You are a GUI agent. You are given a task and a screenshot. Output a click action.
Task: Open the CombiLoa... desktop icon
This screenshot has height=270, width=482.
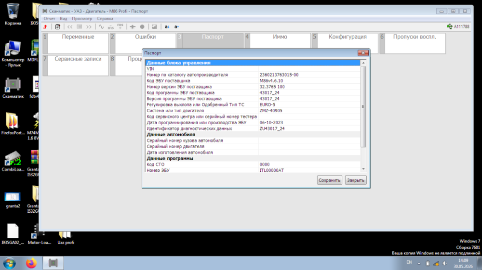click(13, 161)
